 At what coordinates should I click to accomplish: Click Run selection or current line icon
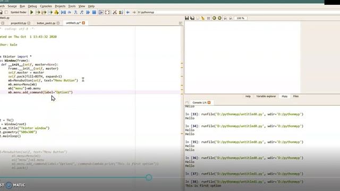click(50, 12)
